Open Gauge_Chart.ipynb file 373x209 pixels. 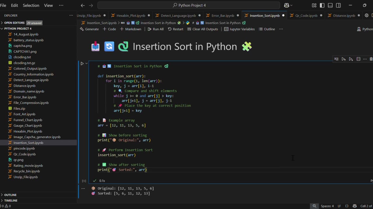click(x=28, y=126)
